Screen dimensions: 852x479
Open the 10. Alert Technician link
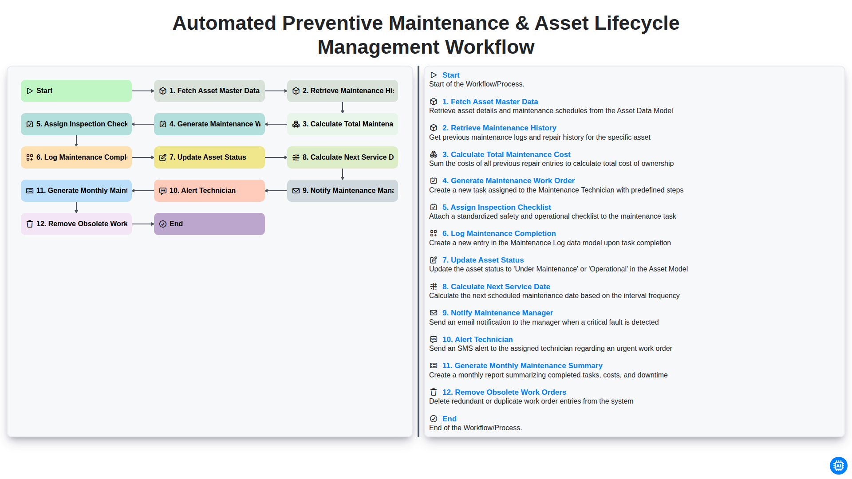[477, 339]
